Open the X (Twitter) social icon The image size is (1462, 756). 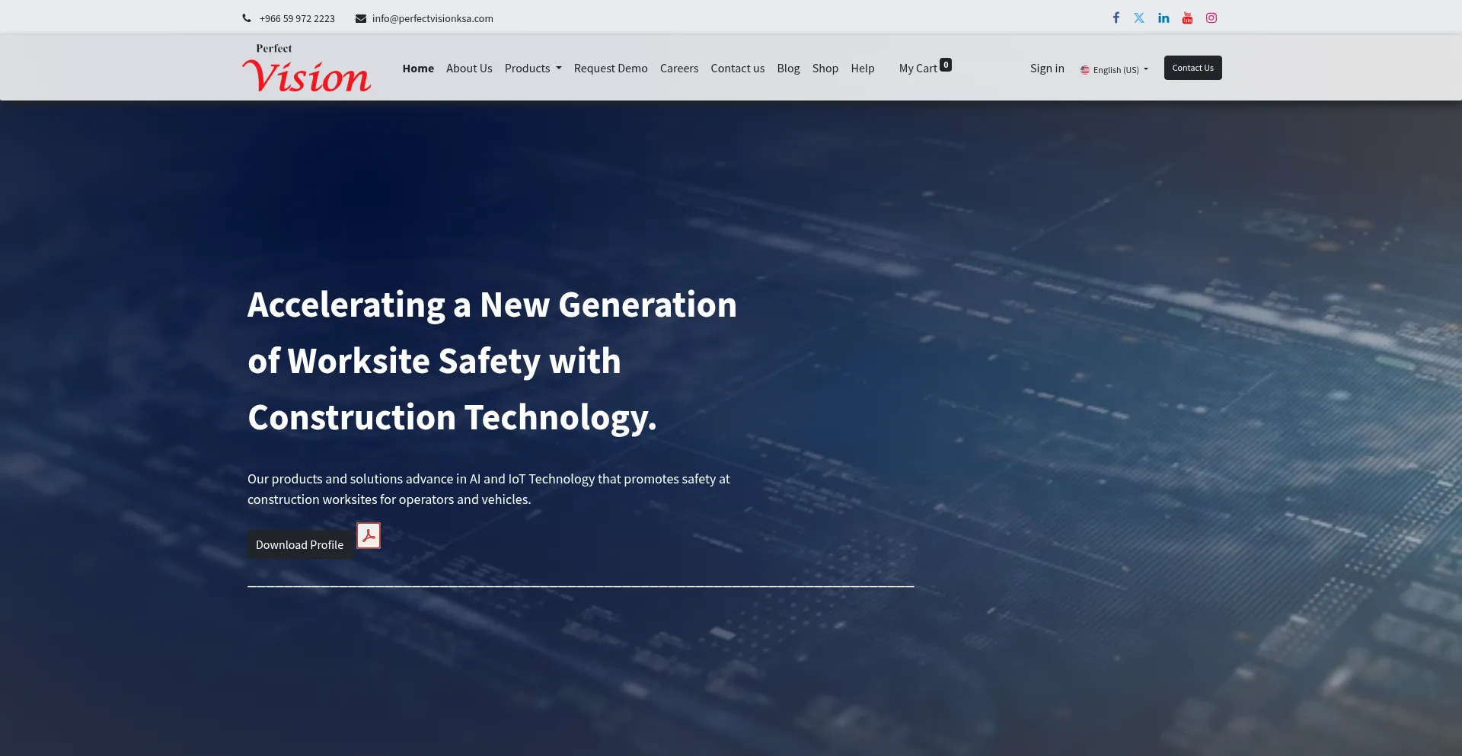(x=1139, y=18)
